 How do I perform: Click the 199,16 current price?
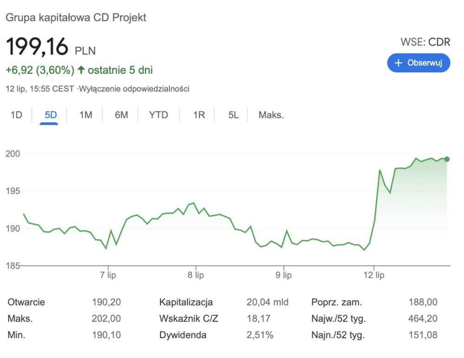click(x=37, y=46)
